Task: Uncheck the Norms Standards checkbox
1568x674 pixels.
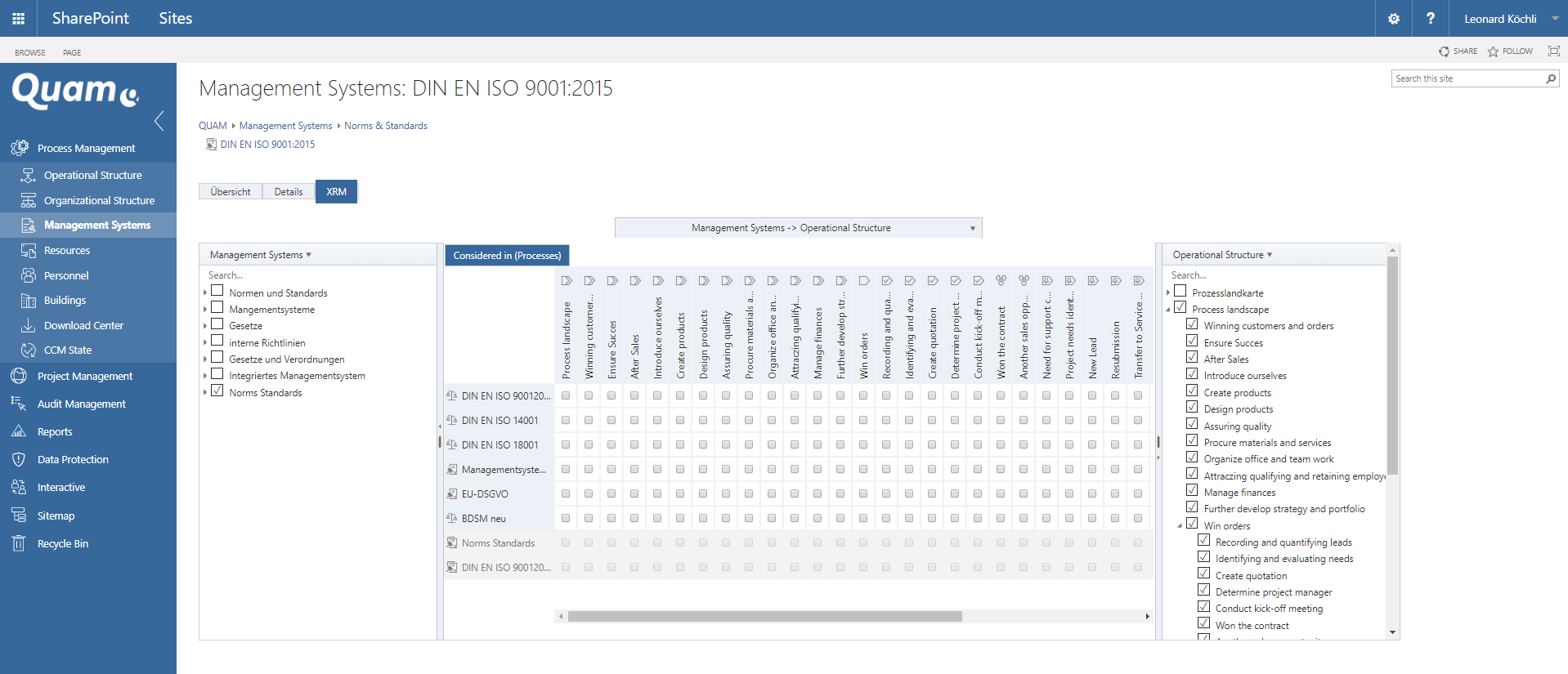Action: (x=217, y=391)
